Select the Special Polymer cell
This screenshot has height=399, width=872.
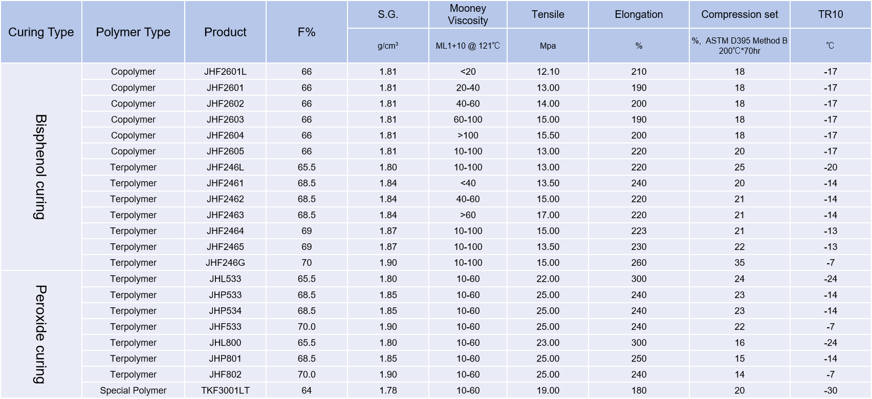click(x=133, y=390)
